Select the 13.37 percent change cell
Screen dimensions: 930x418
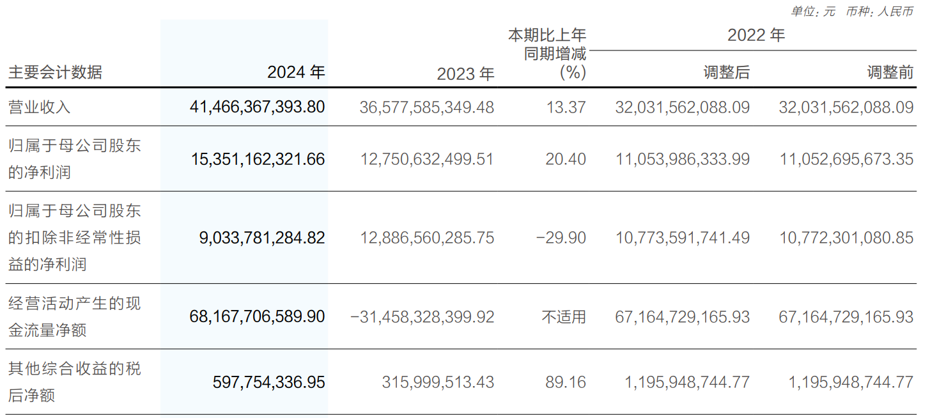(566, 107)
